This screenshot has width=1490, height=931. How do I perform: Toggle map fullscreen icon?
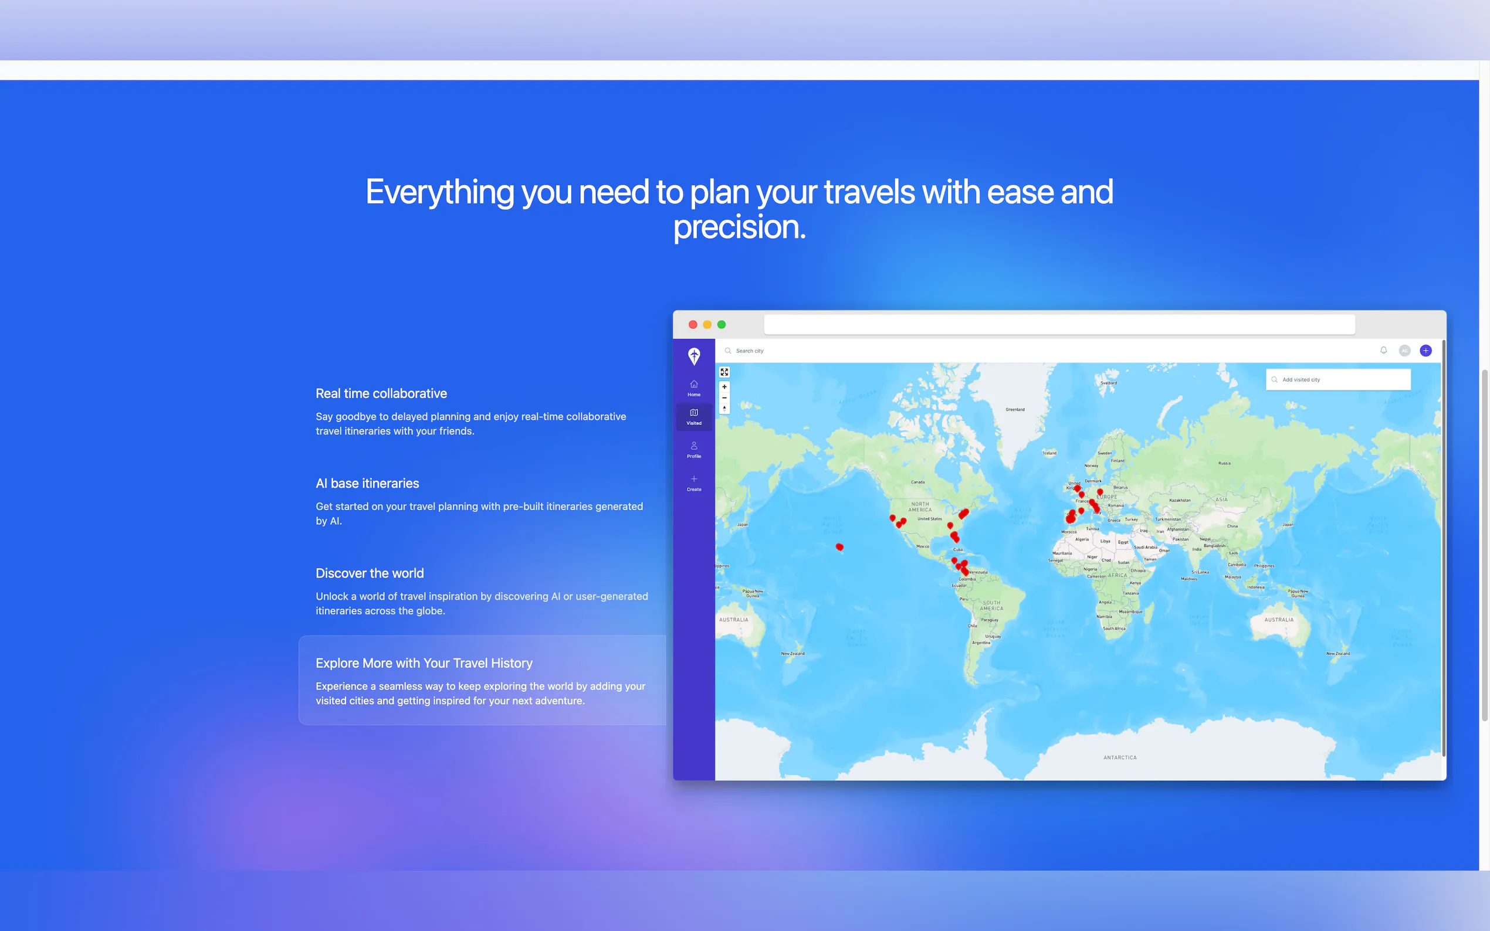[724, 372]
